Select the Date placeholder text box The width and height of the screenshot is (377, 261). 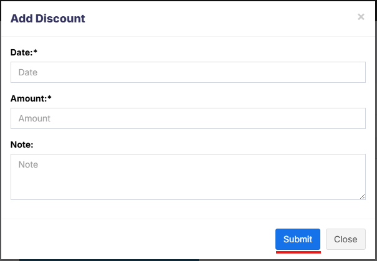click(x=188, y=72)
